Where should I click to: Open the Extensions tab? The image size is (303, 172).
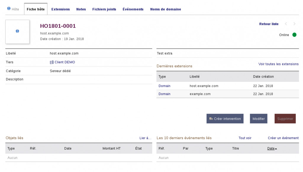61,9
